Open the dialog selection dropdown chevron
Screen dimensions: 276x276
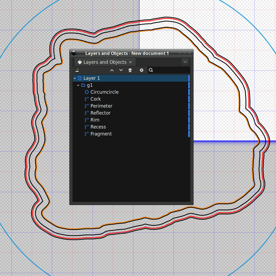[x=185, y=62]
